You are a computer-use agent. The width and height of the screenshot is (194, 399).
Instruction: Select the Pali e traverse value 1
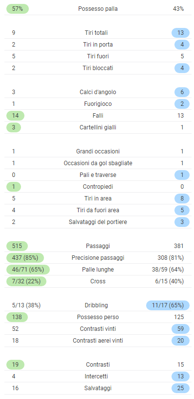[x=182, y=175]
